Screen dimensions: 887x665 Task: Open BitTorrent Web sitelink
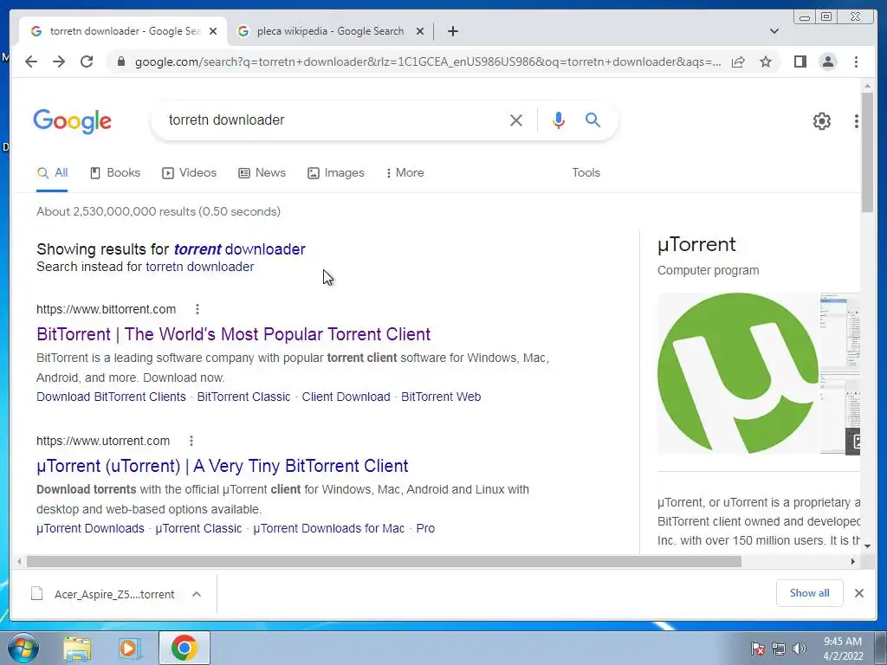tap(441, 397)
